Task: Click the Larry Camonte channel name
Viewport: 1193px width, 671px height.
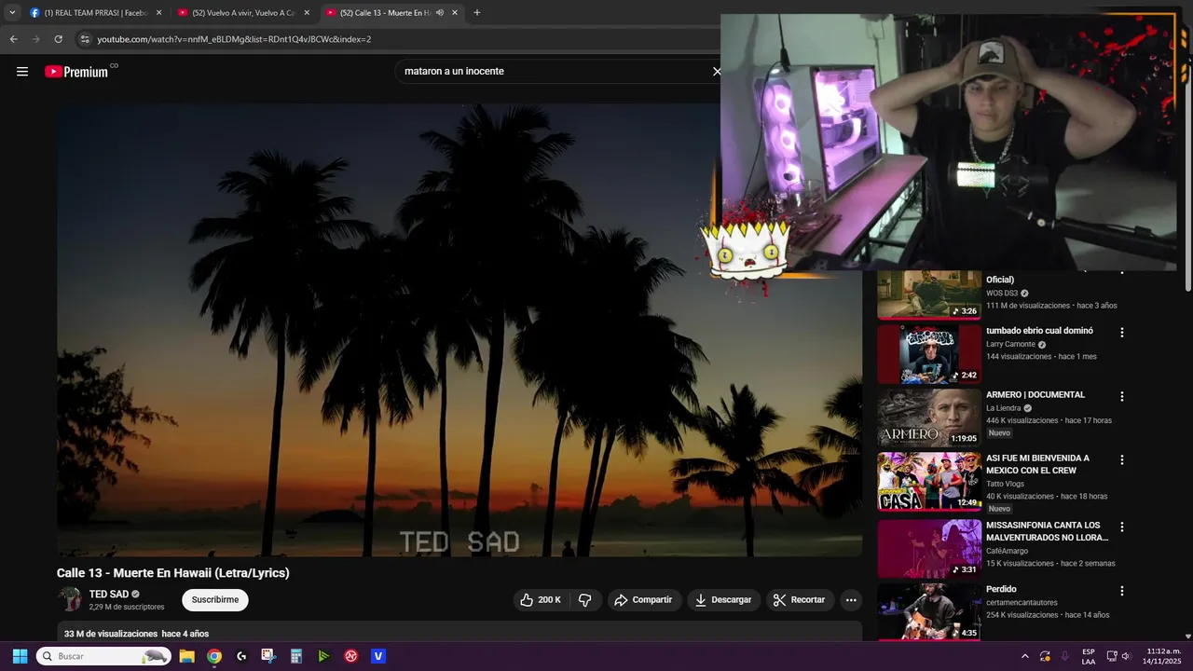Action: tap(1010, 344)
